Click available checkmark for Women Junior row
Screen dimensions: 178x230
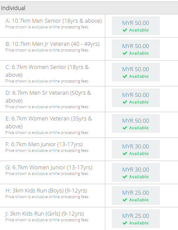tap(125, 177)
